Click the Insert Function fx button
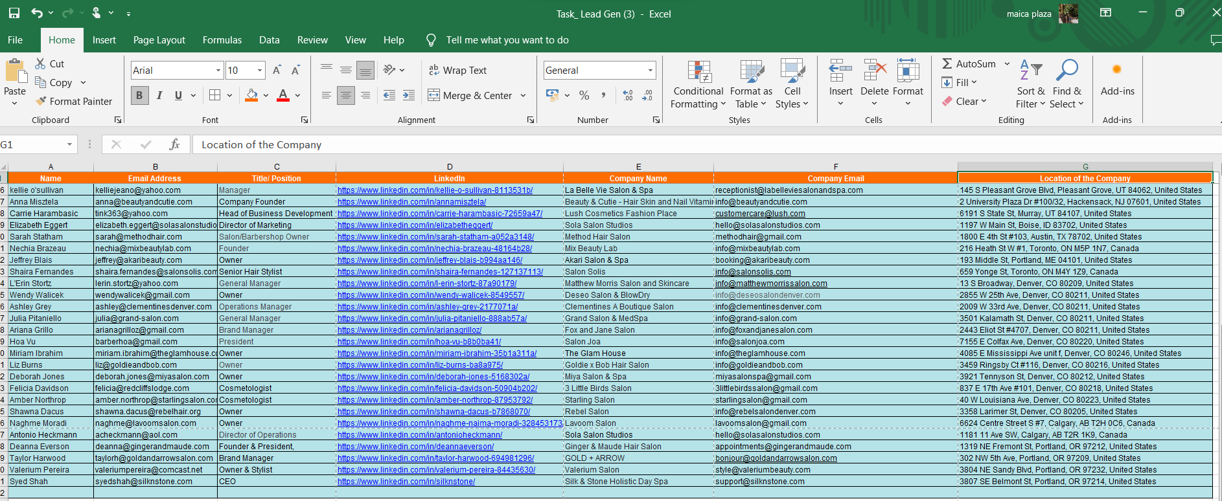Viewport: 1222px width, 501px height. [x=174, y=144]
